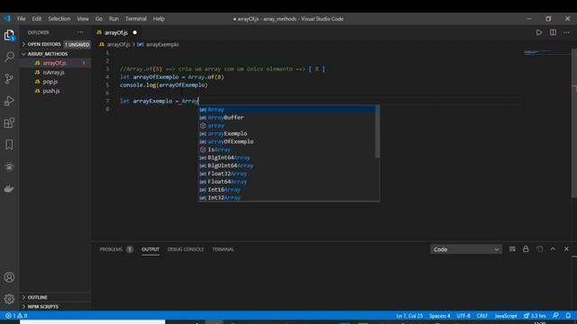This screenshot has height=324, width=577.
Task: Switch to the Debug Console tab
Action: [x=186, y=249]
